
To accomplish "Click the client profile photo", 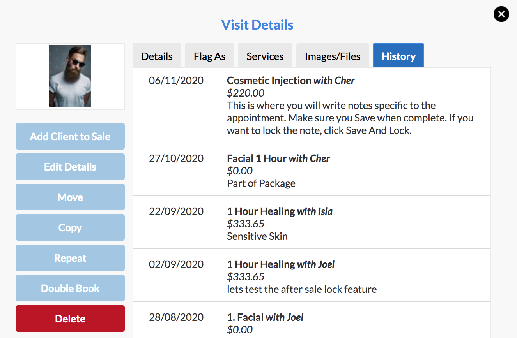I will point(70,76).
